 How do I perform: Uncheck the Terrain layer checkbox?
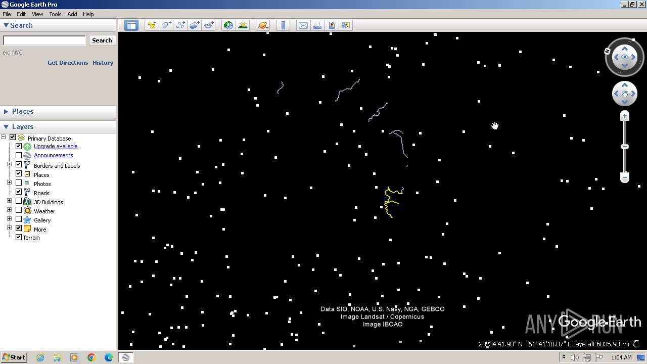pyautogui.click(x=19, y=237)
